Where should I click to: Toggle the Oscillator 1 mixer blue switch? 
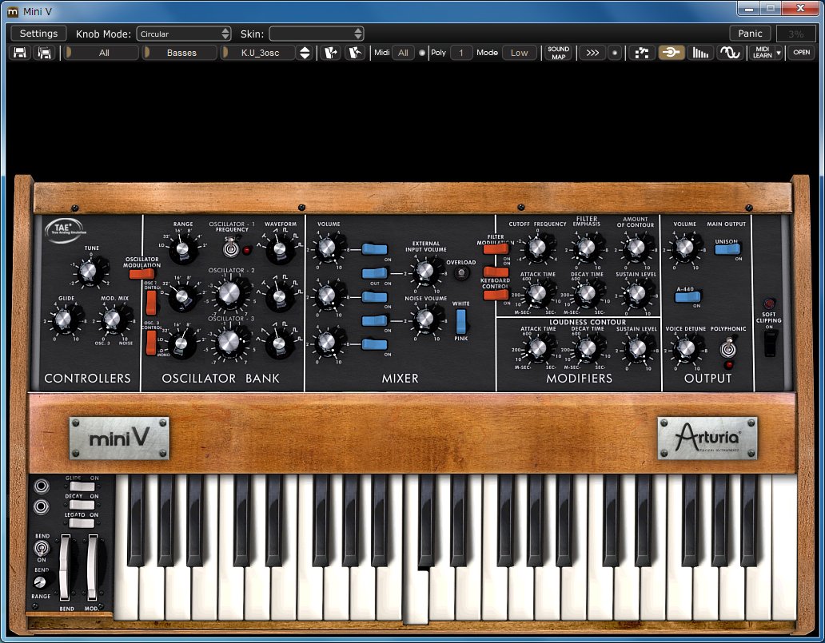[375, 248]
